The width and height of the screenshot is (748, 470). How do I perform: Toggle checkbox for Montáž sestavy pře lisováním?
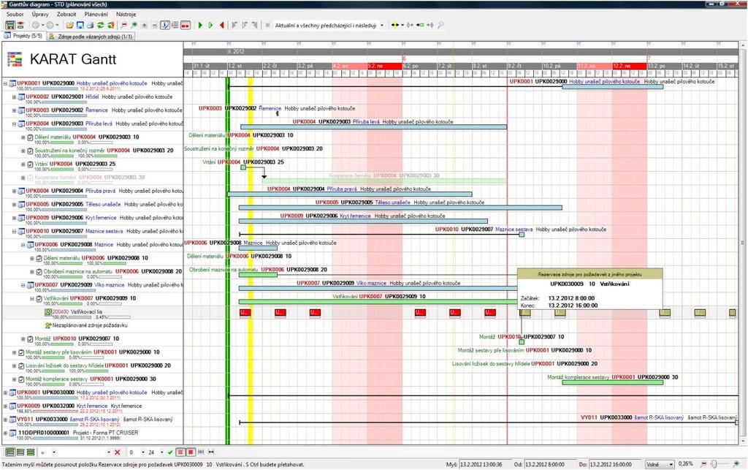21,352
